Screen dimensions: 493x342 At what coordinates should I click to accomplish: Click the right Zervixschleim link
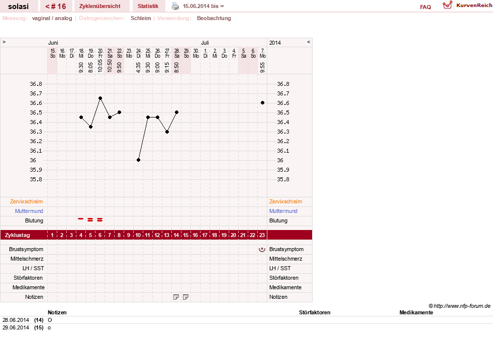tap(285, 201)
